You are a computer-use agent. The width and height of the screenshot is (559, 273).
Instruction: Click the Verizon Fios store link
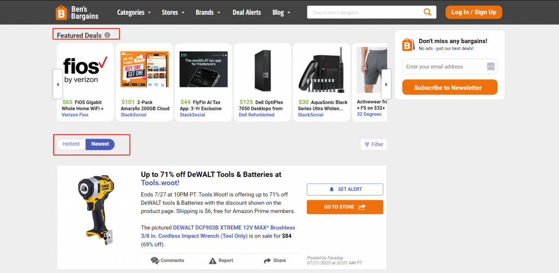(x=75, y=115)
